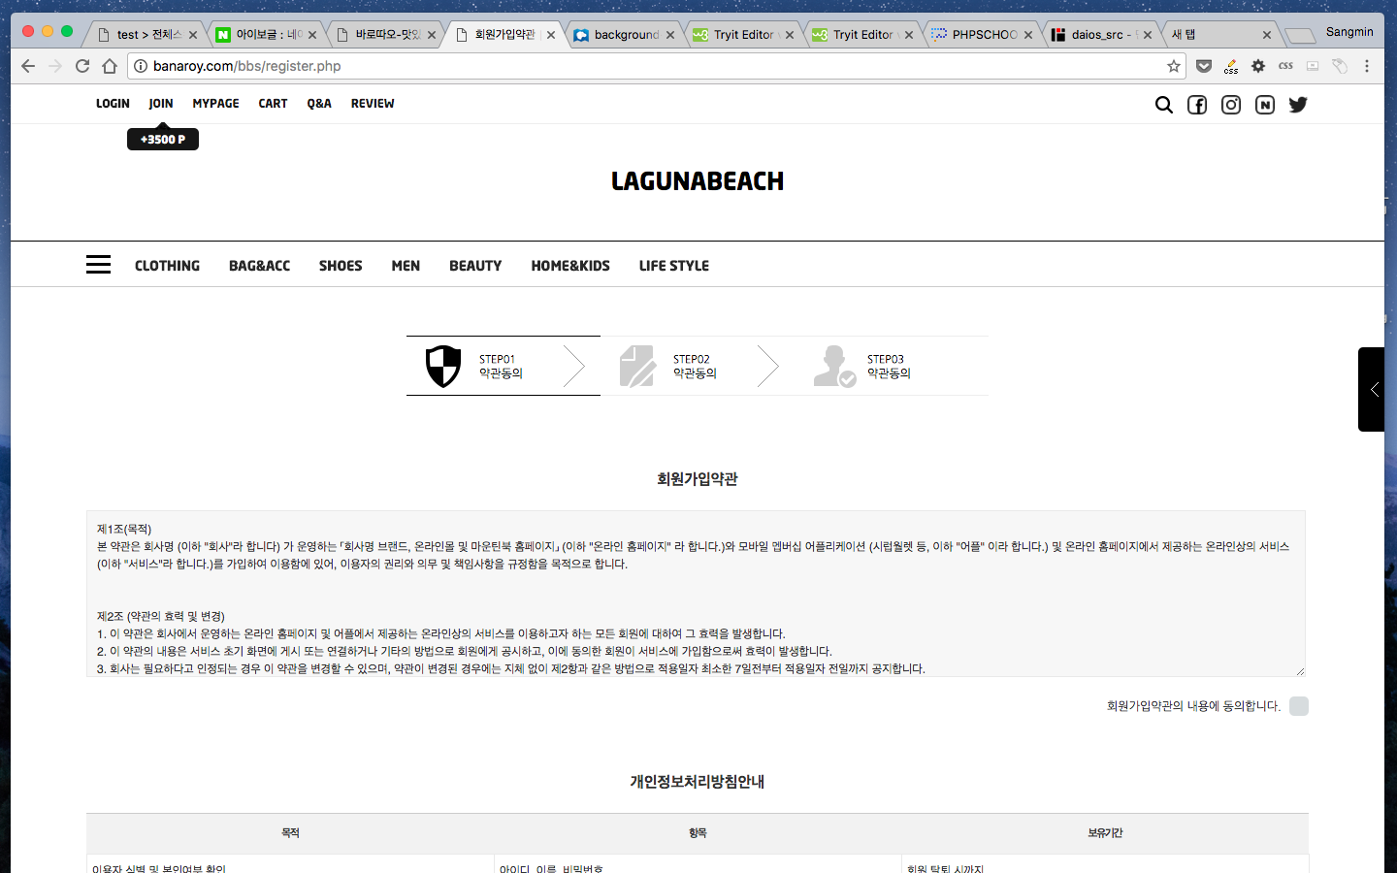1397x873 pixels.
Task: Click the small monitor extension icon
Action: coord(1313,66)
